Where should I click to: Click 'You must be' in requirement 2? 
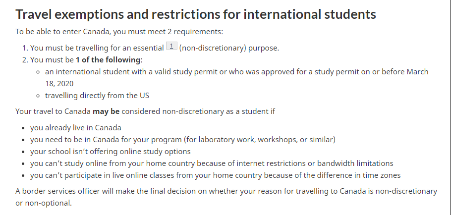[x=52, y=60]
